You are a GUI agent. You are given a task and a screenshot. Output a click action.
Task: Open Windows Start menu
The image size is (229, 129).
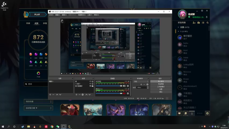tap(3, 126)
